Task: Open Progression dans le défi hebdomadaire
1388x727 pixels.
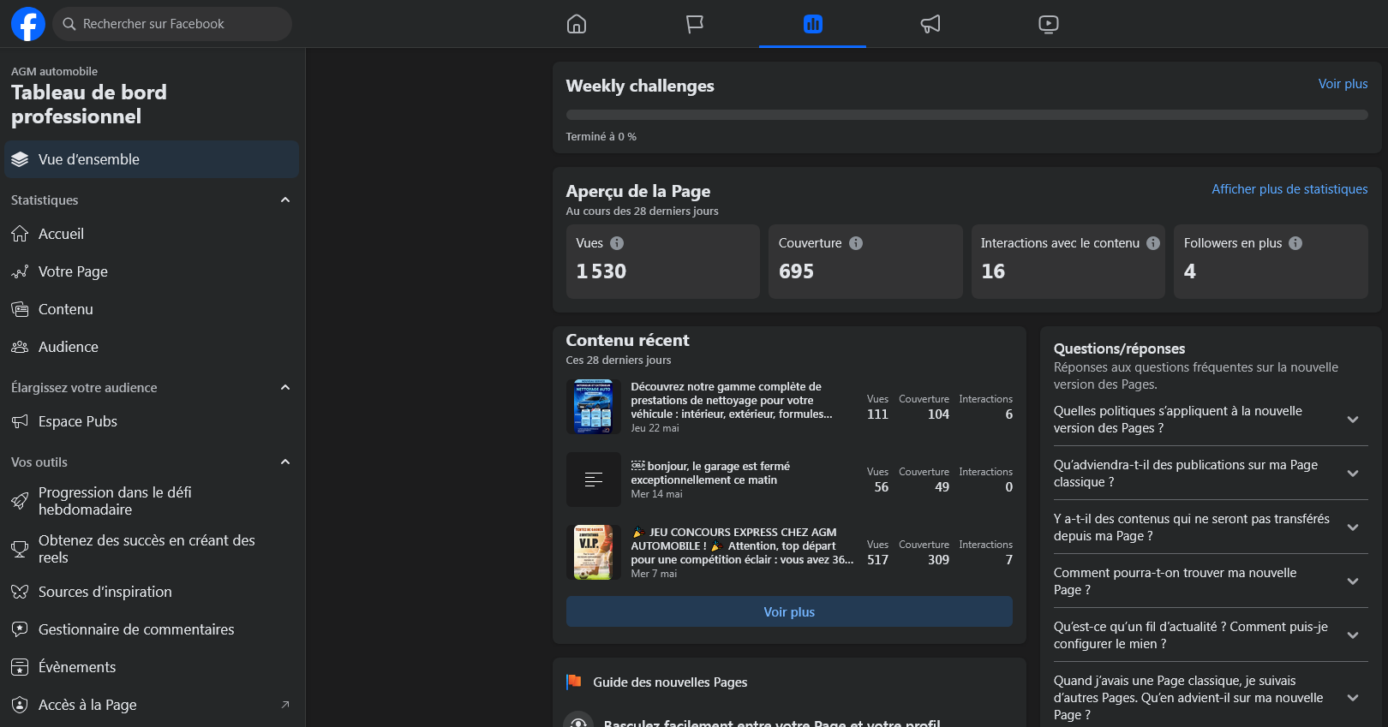Action: coord(152,501)
